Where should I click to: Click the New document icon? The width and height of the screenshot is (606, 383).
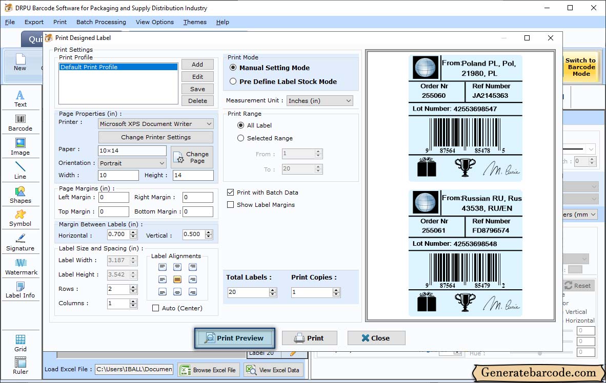(20, 62)
